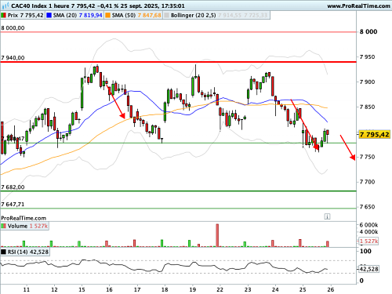Click the Prix red-green color swatch
The width and height of the screenshot is (392, 294).
(x=4, y=16)
